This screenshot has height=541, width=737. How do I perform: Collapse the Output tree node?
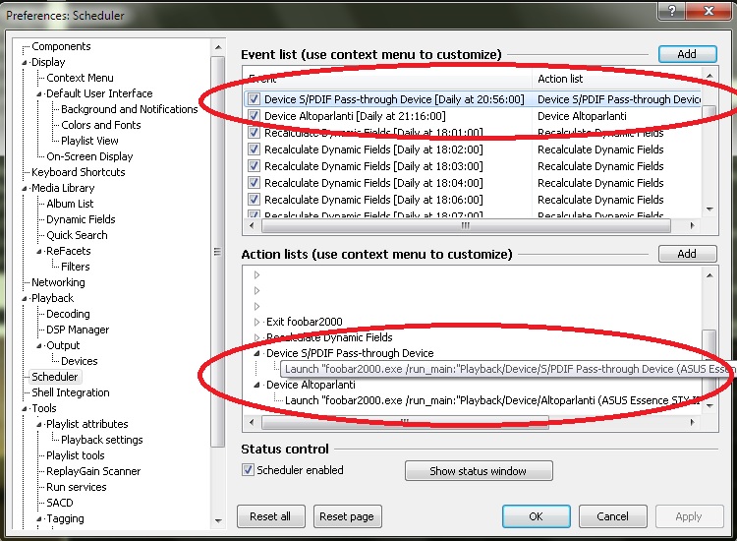coord(39,346)
